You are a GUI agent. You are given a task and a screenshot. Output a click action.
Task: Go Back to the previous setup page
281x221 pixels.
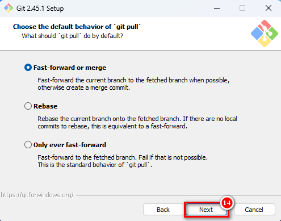click(163, 210)
